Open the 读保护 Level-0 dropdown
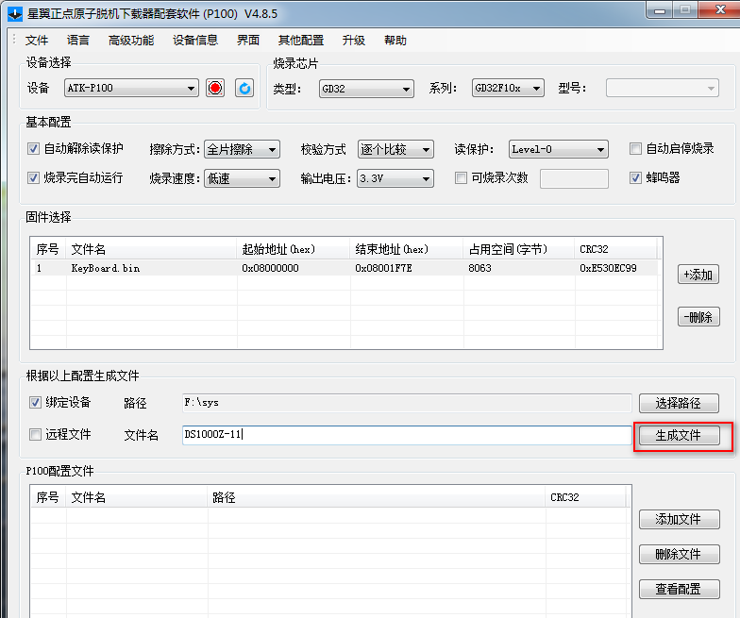Image resolution: width=740 pixels, height=618 pixels. tap(559, 149)
